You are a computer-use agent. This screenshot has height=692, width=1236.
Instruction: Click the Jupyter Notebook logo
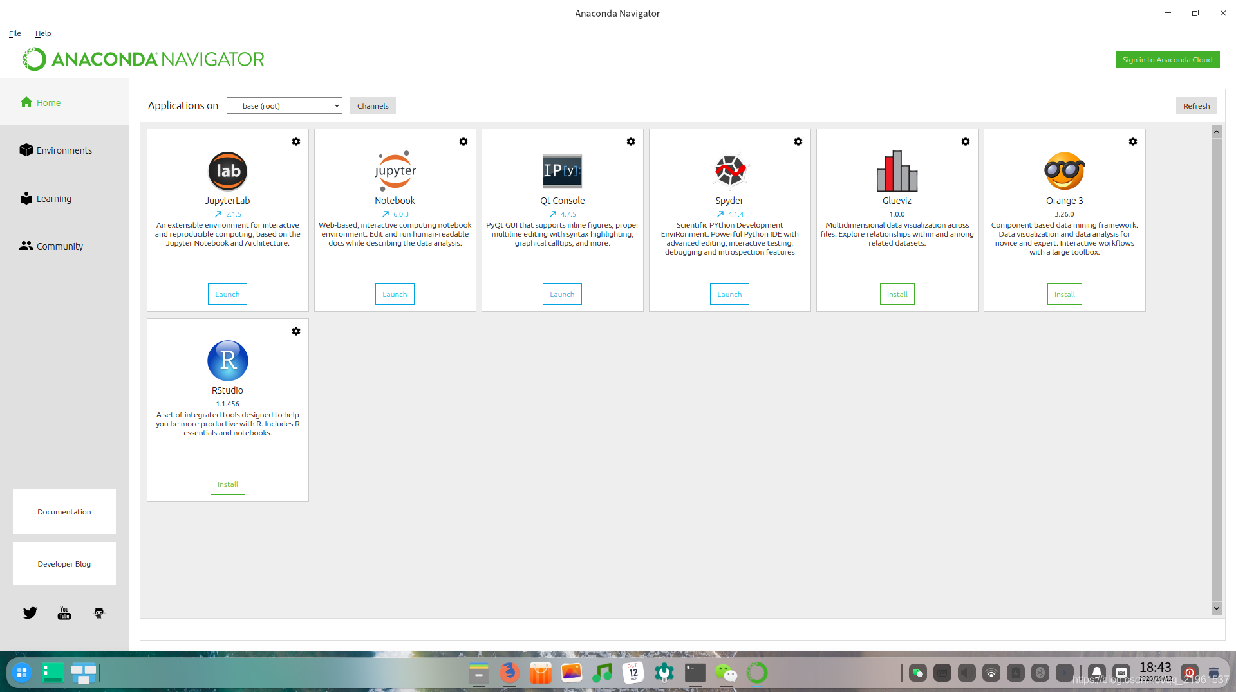tap(395, 171)
